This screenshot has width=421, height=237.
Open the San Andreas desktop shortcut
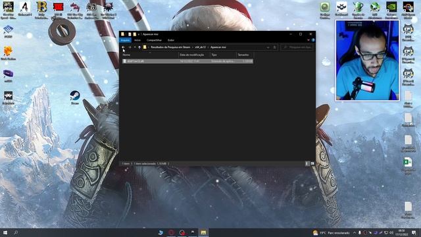(91, 10)
